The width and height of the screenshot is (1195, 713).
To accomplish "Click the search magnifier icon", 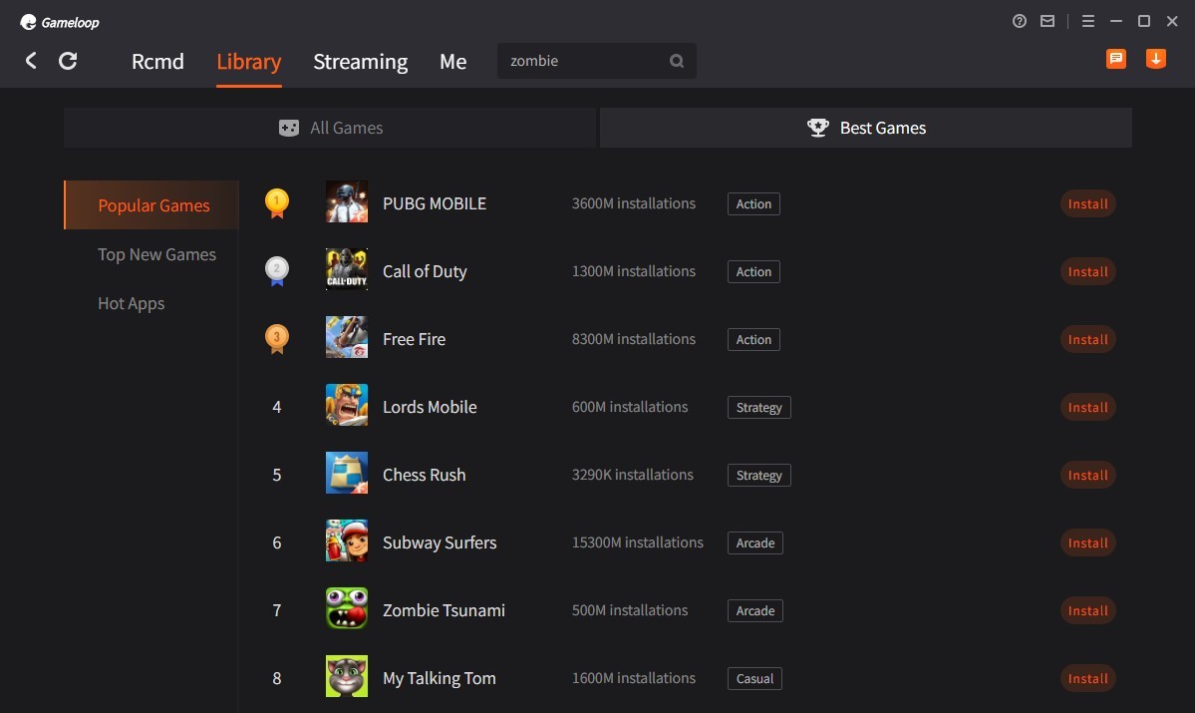I will (677, 61).
